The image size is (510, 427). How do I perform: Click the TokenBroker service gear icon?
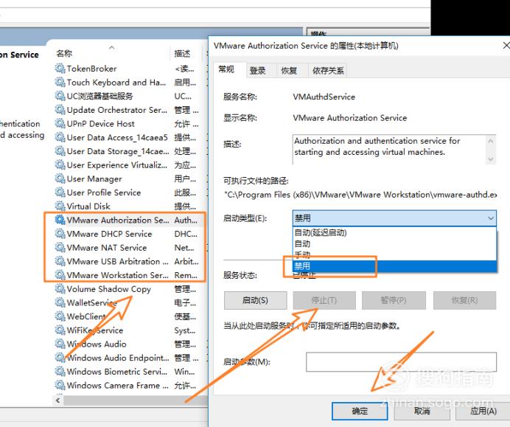[x=60, y=69]
